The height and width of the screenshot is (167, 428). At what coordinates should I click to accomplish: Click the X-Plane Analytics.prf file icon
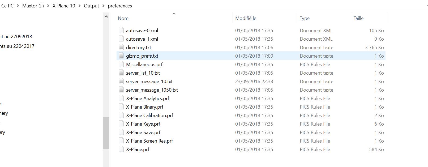[x=121, y=98]
